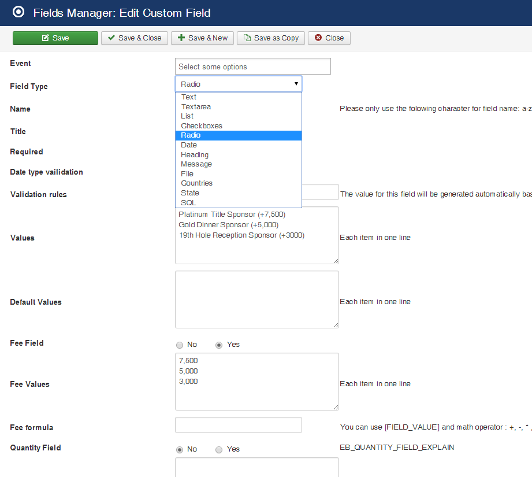Select Yes for Fee Field
The image size is (532, 477).
(219, 345)
